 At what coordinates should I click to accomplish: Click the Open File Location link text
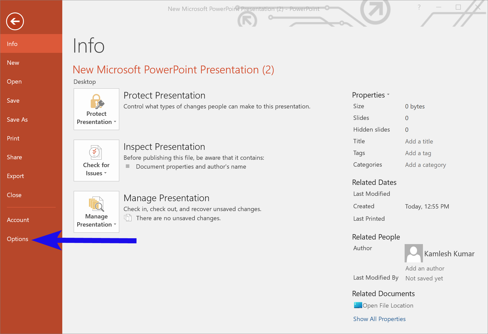388,306
